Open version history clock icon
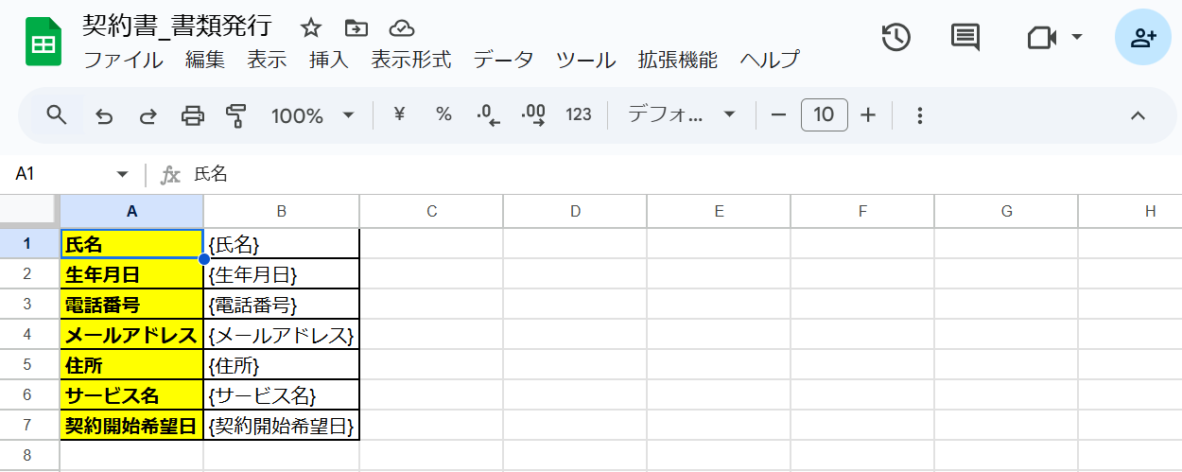Screen dimensions: 1182x472 895,37
